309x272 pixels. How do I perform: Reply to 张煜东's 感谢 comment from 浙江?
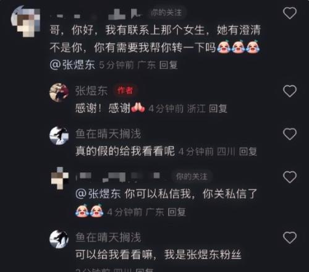pyautogui.click(x=218, y=109)
